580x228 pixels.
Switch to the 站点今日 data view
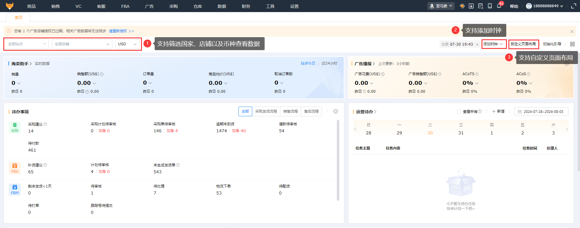[x=308, y=63]
